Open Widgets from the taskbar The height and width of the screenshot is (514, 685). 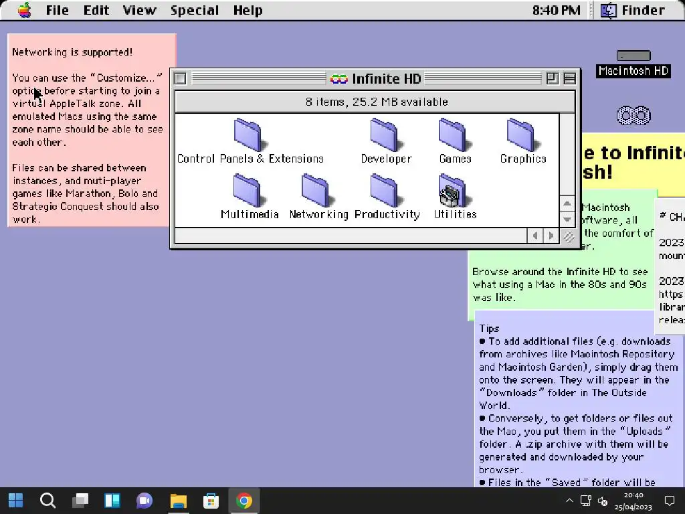coord(112,501)
